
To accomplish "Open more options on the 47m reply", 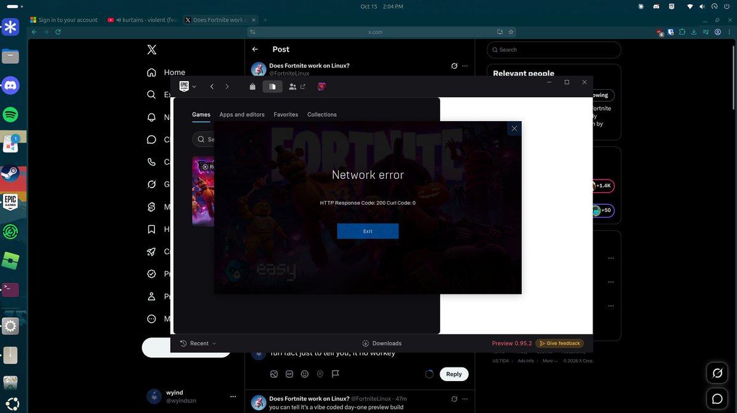I will coord(465,399).
